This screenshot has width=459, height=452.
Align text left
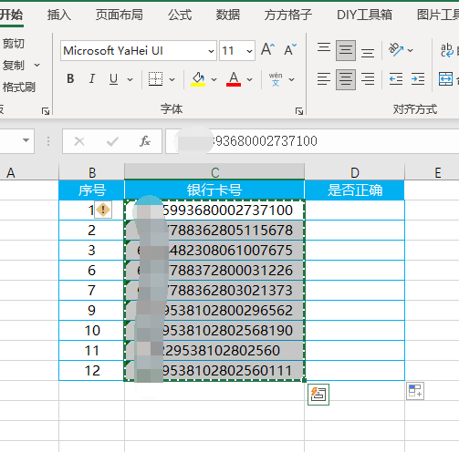point(324,79)
